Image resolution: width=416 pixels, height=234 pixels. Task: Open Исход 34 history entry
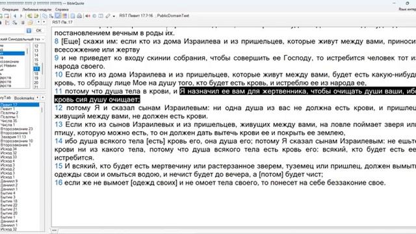coord(8,149)
